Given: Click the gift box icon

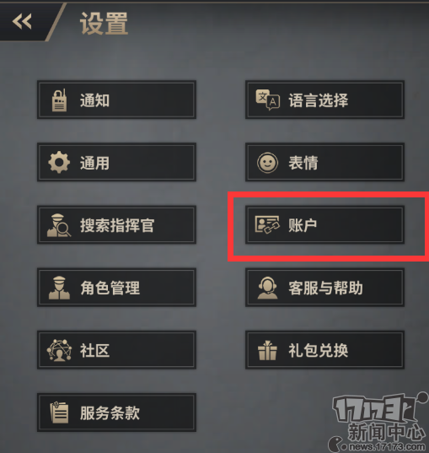Looking at the screenshot, I should coord(267,350).
